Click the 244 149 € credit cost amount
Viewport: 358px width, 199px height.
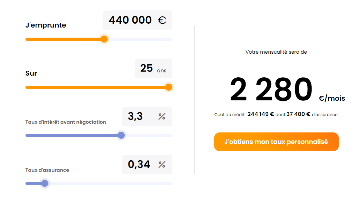(x=261, y=114)
